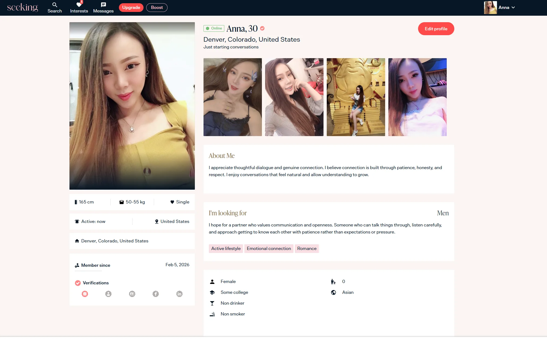
Task: Select the Active lifestyle tag
Action: [x=226, y=248]
